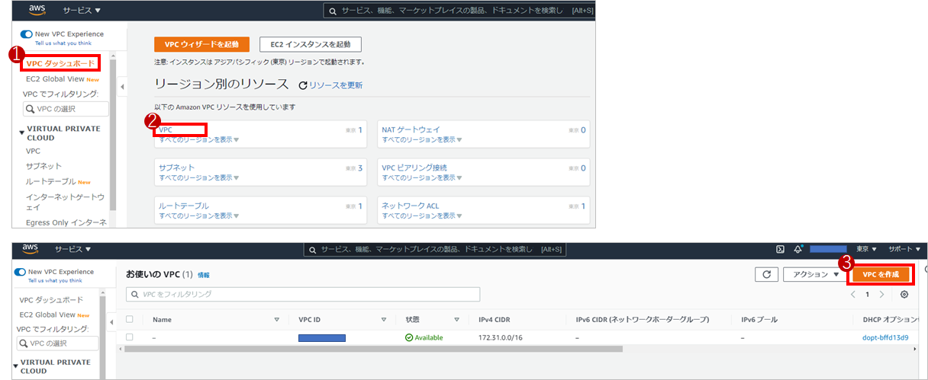Expand すべてのリージョンを表示 under ルートテーブル card
The height and width of the screenshot is (380, 928).
(199, 216)
